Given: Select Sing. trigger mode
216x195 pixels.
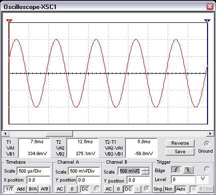Looking at the screenshot, I should (x=158, y=189).
